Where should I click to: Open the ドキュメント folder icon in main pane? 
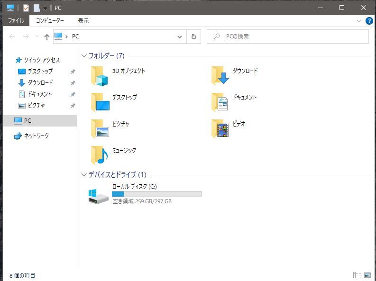220,102
